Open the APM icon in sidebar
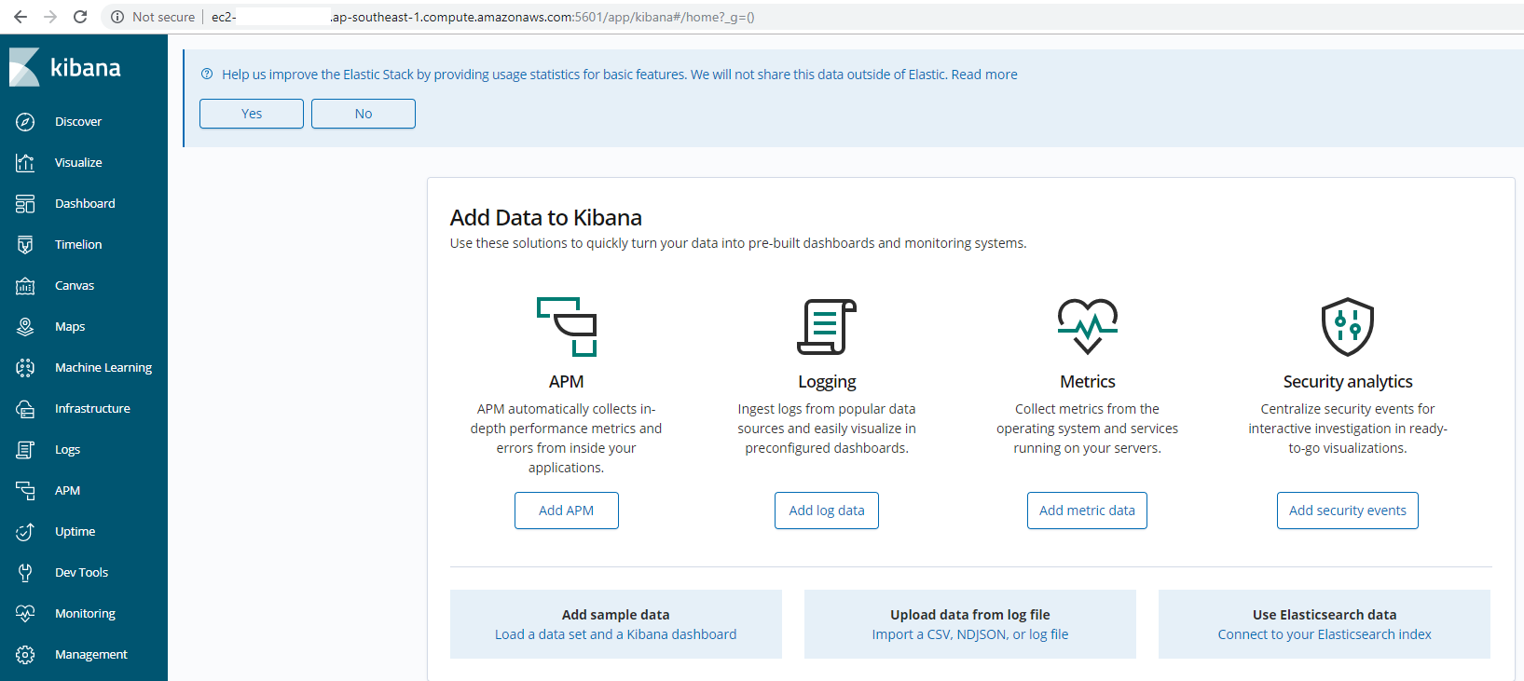Screen dimensions: 1524x681 coord(25,491)
